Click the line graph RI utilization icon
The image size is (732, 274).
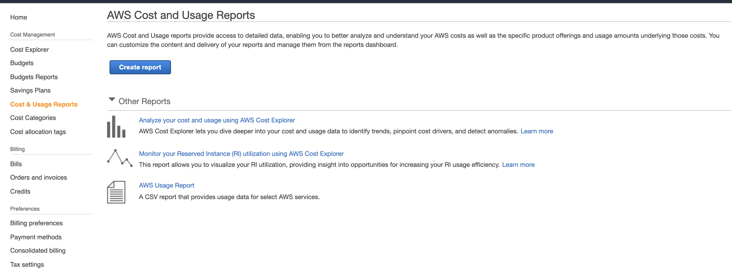click(120, 158)
